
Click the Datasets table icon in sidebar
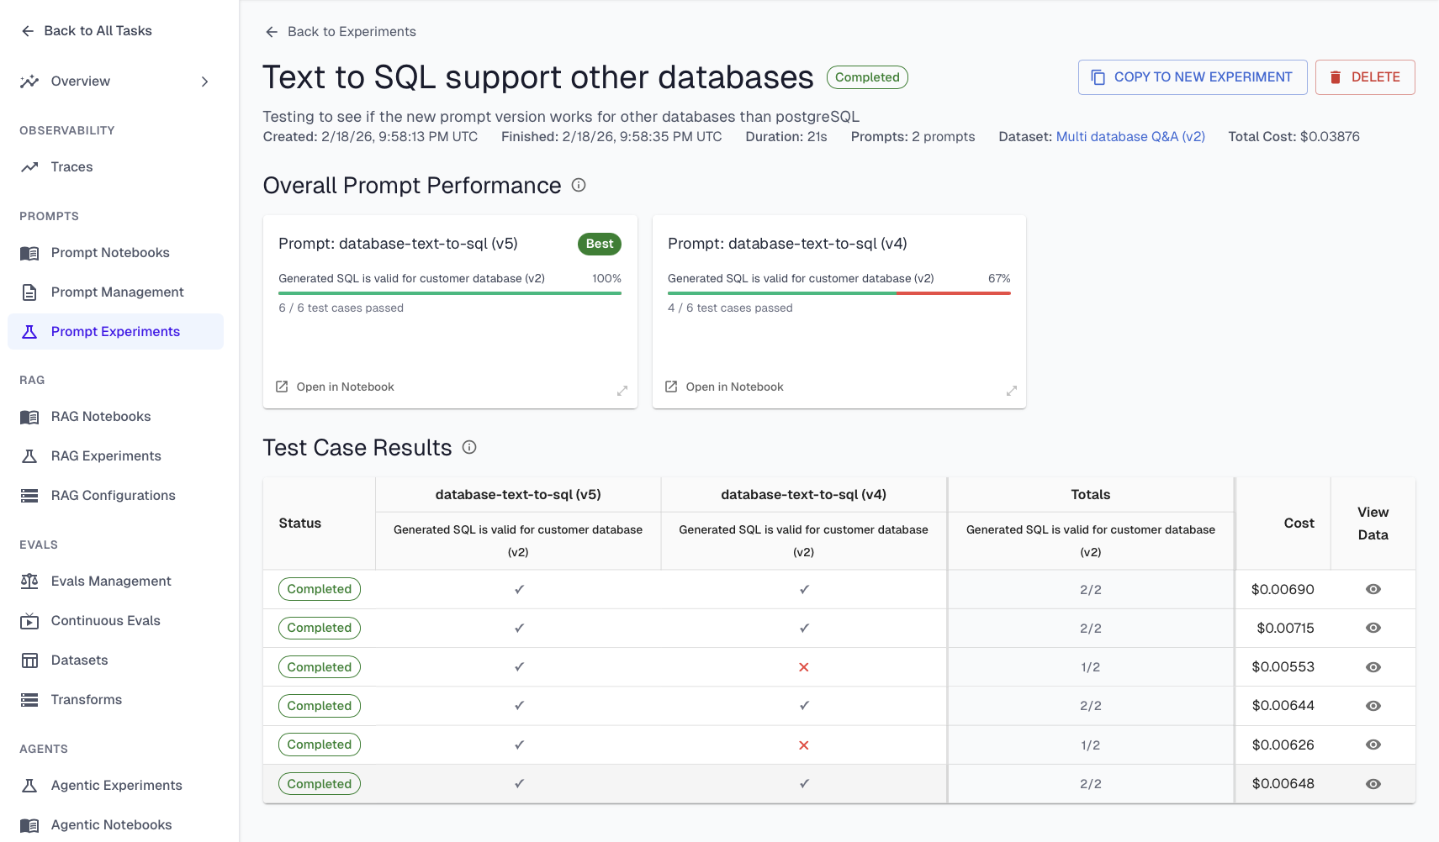click(29, 660)
